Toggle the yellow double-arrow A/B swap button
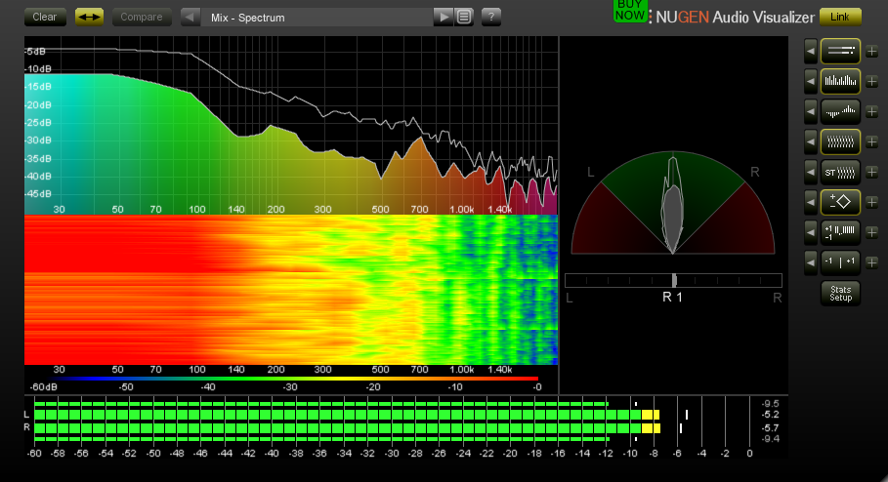 coord(89,17)
